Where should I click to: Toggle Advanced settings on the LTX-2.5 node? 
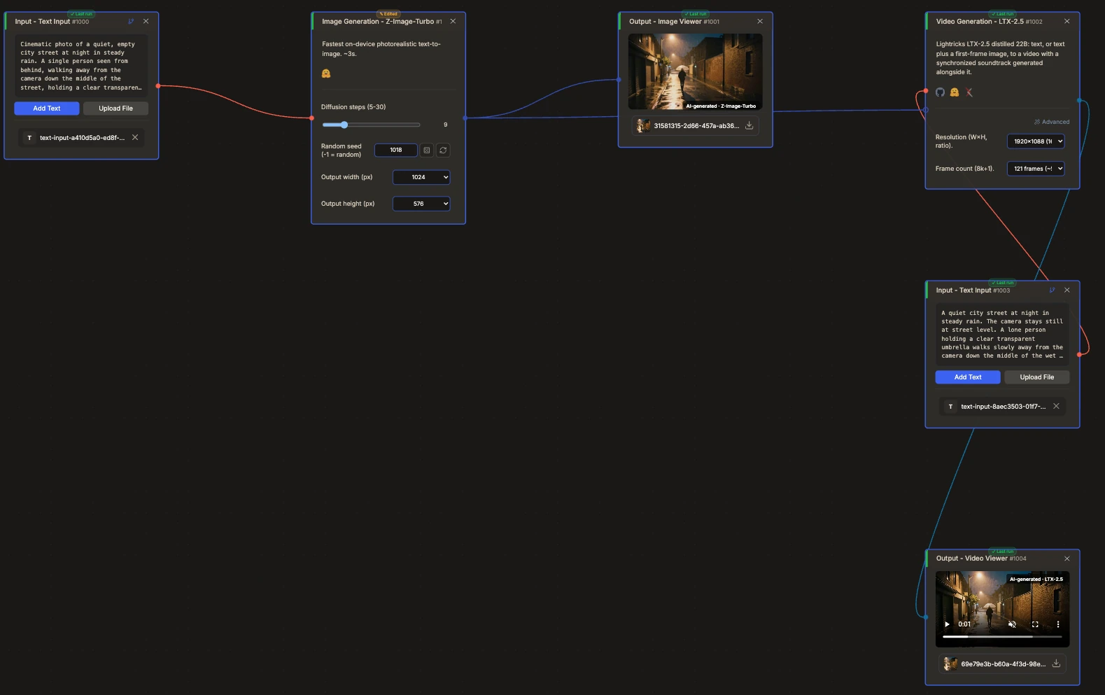(x=1052, y=122)
